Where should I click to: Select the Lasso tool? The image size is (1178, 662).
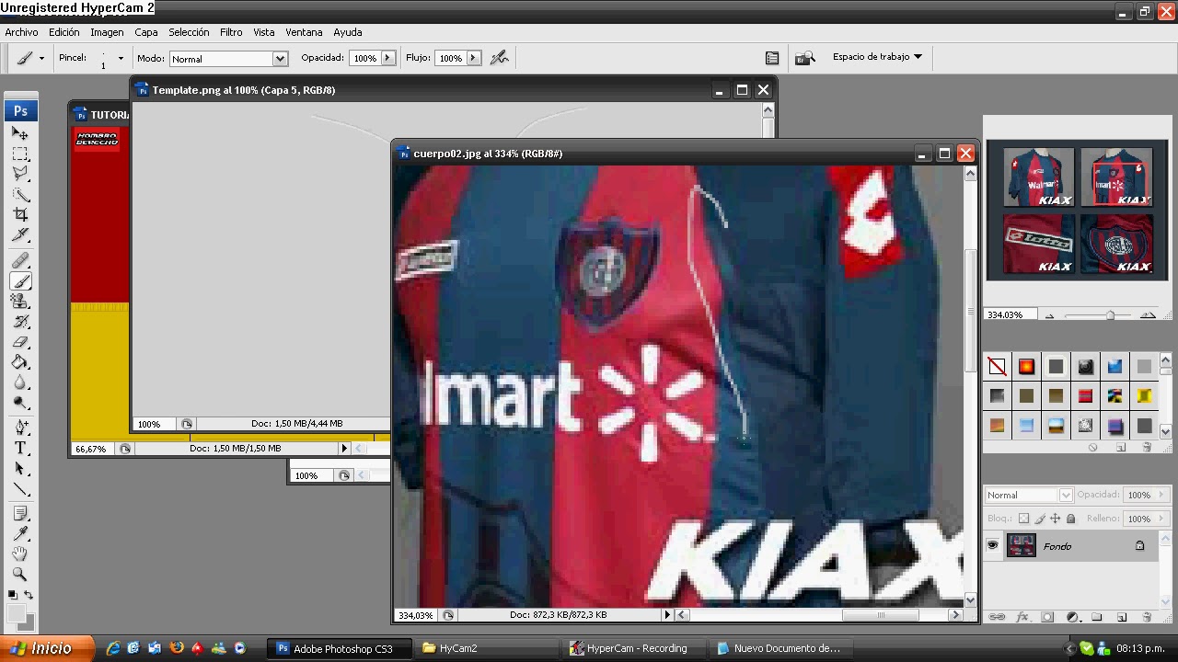[x=20, y=173]
